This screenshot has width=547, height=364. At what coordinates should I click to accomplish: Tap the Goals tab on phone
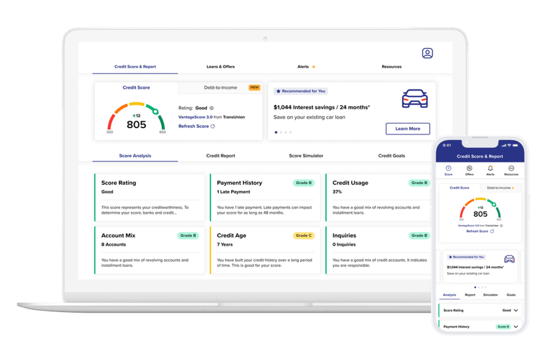click(x=511, y=295)
